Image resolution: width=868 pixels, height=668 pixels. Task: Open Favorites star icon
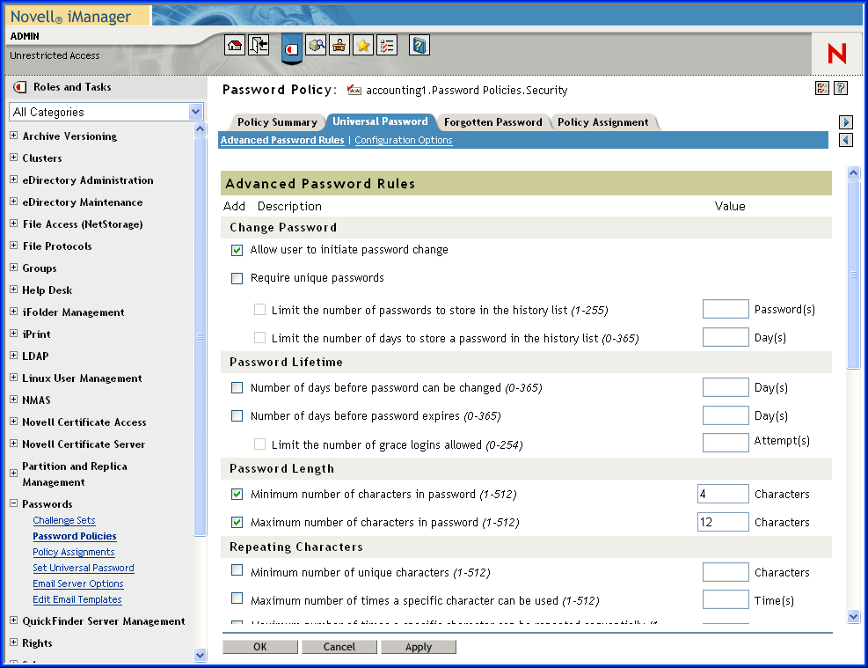[x=362, y=46]
